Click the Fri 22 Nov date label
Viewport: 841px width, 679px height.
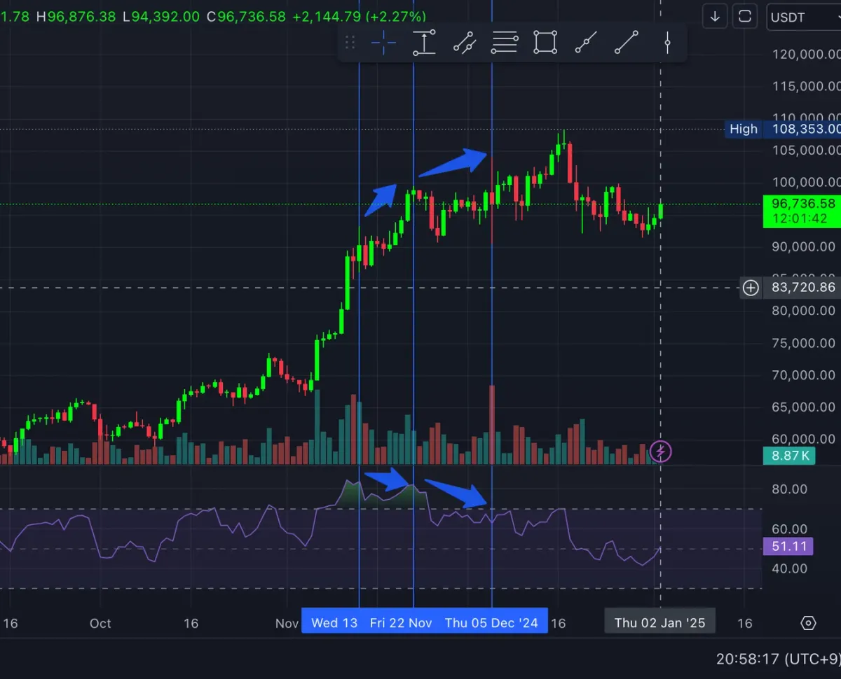pos(401,623)
